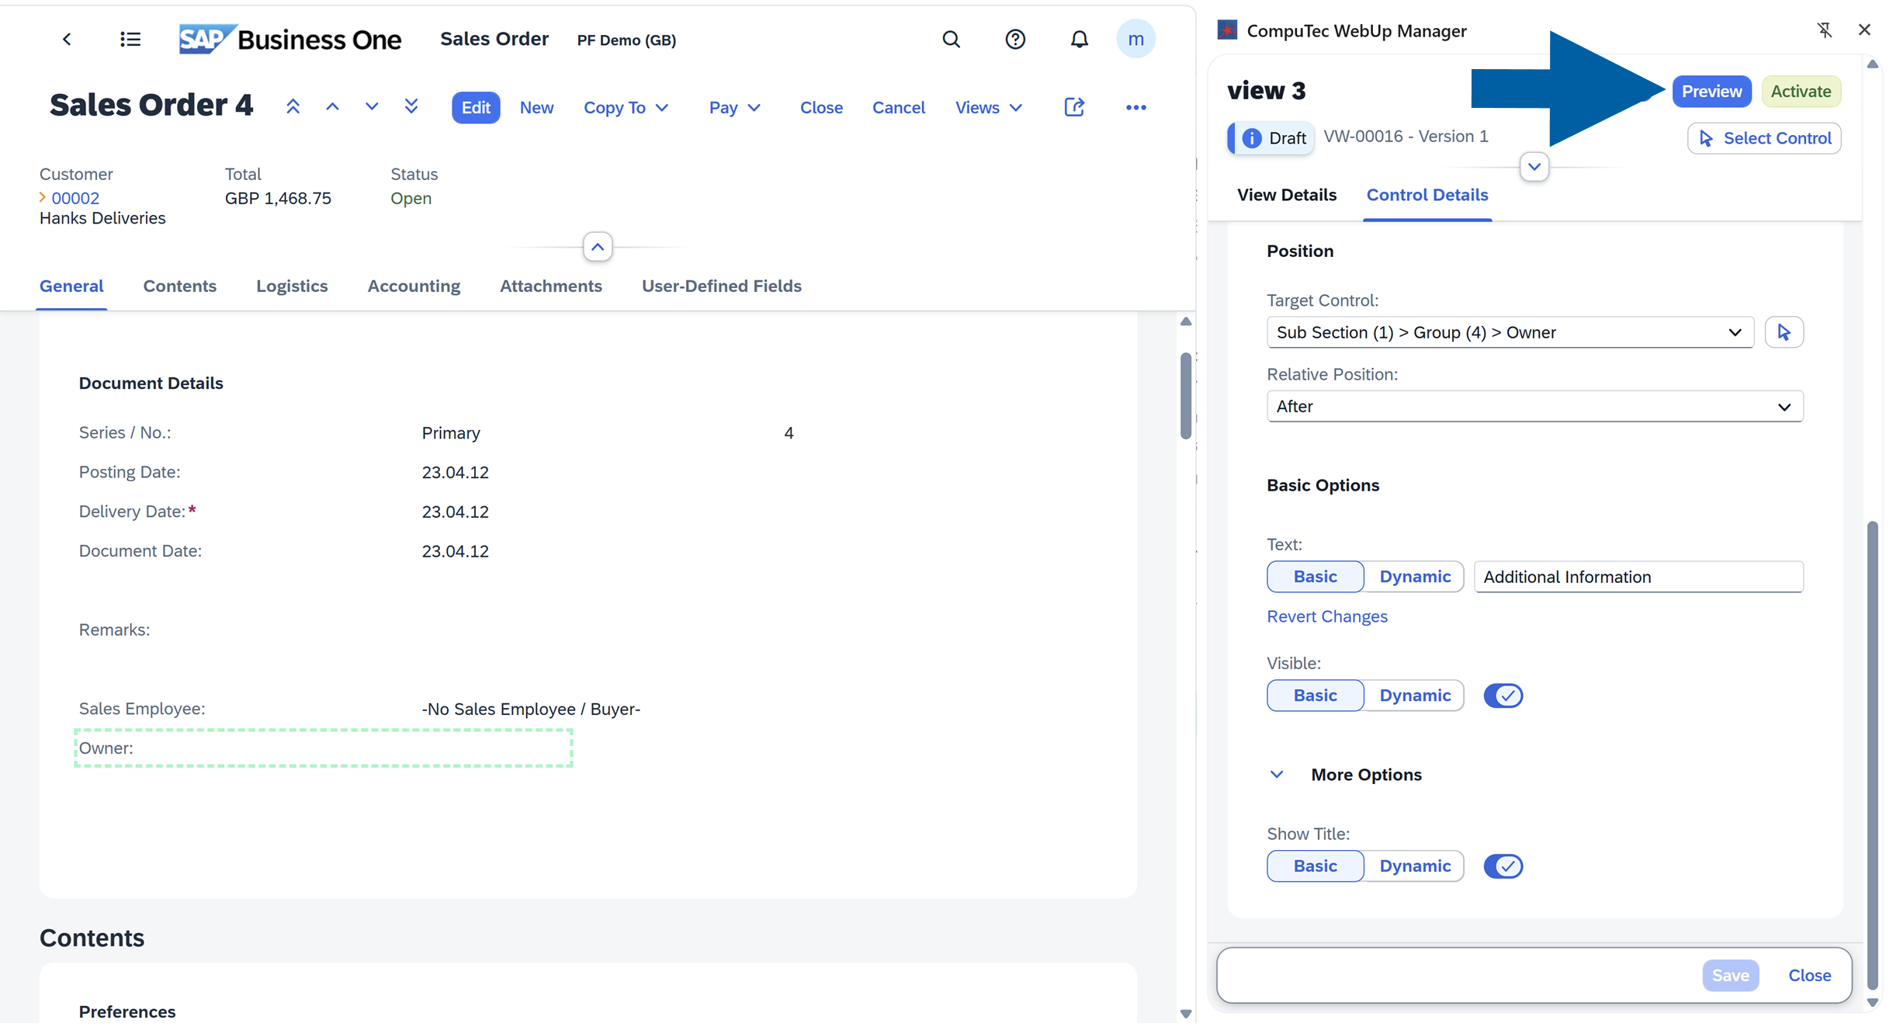Screen dimensions: 1893x1034
Task: Open the notifications bell
Action: pyautogui.click(x=1079, y=40)
